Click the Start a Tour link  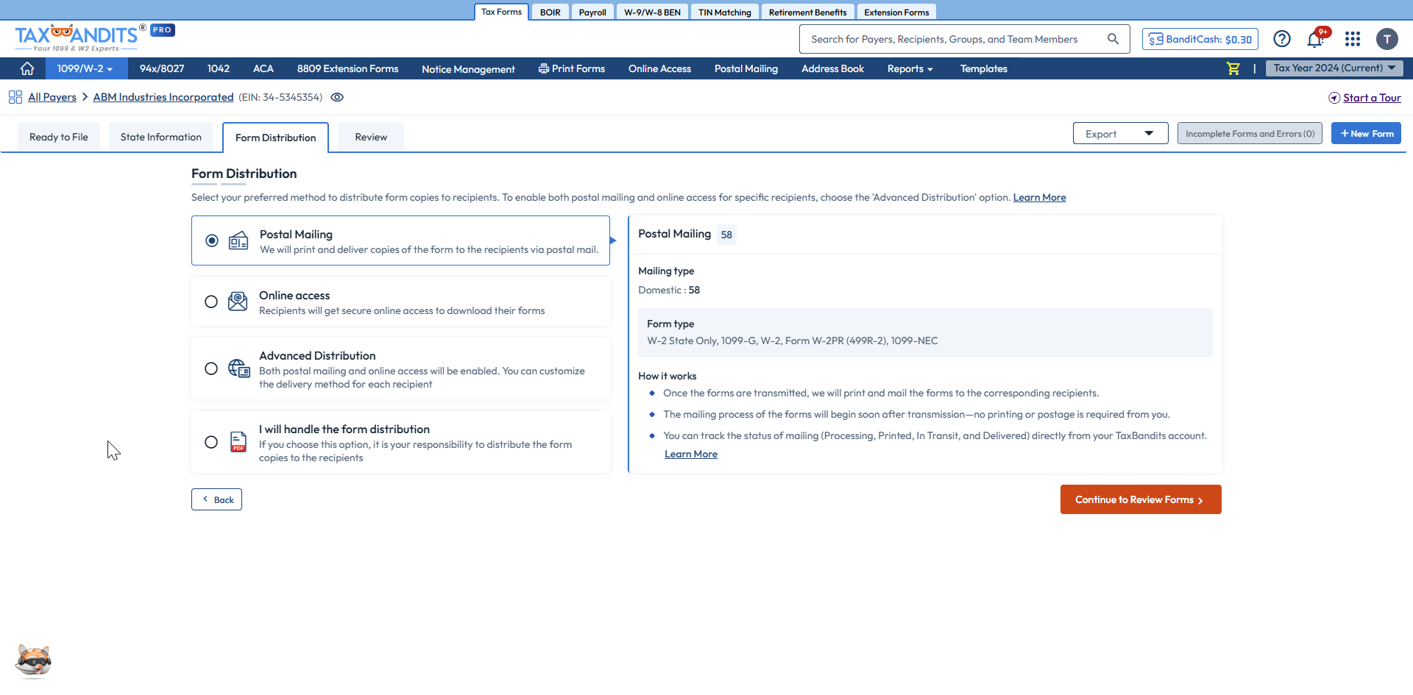coord(1372,98)
